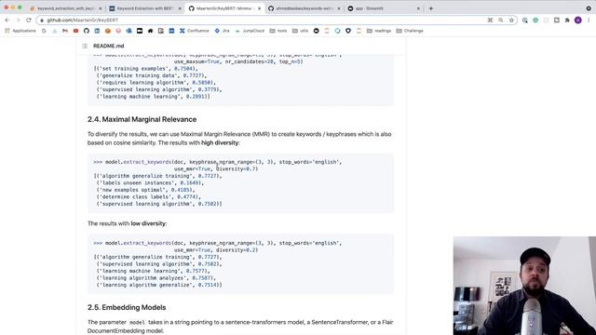The width and height of the screenshot is (596, 335).
Task: Open the README.md table of contents icon
Action: [85, 46]
